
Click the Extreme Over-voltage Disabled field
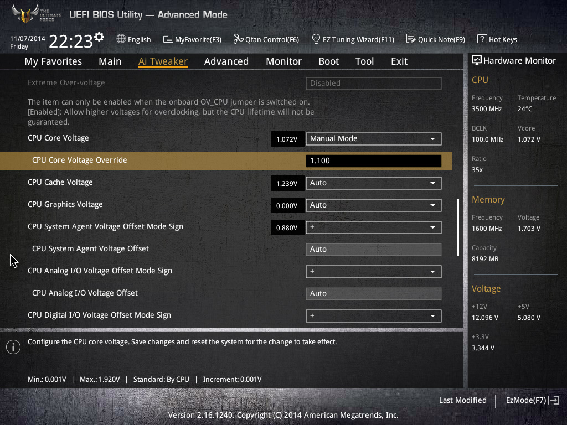click(374, 83)
